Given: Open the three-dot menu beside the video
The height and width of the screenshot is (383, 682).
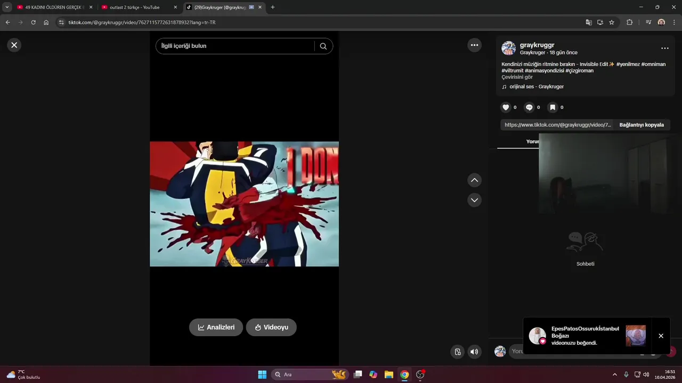Looking at the screenshot, I should click(474, 45).
